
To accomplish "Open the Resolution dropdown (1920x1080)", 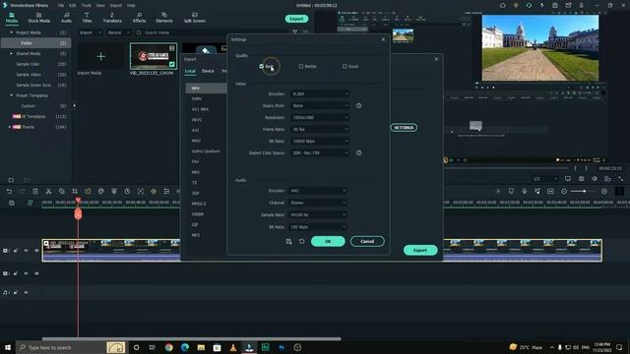I will coord(319,118).
